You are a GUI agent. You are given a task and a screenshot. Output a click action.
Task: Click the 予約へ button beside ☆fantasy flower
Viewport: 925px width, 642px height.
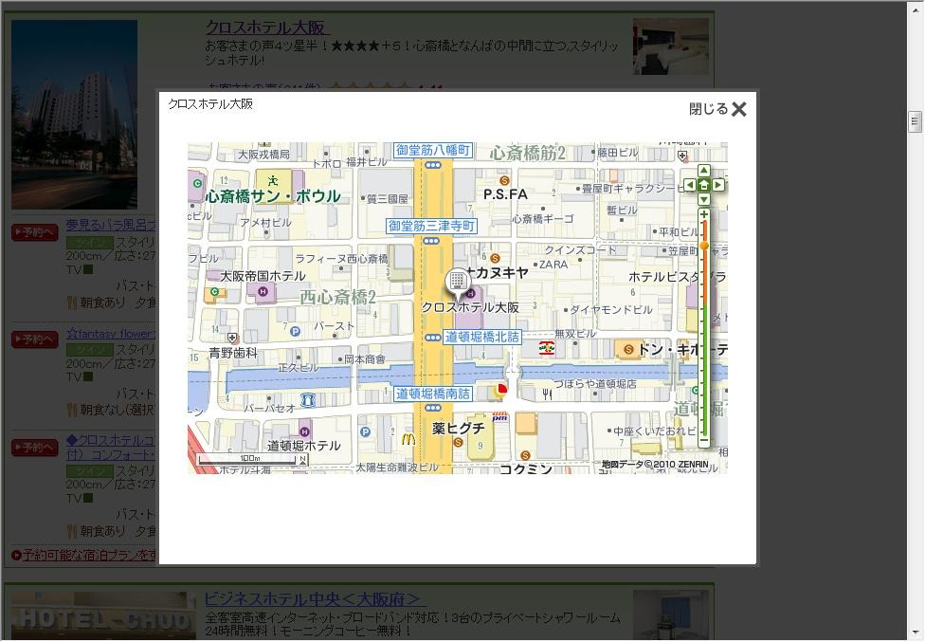(35, 339)
